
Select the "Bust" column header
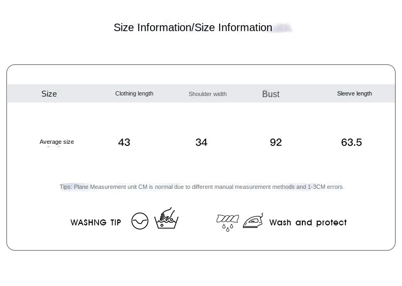(x=271, y=94)
